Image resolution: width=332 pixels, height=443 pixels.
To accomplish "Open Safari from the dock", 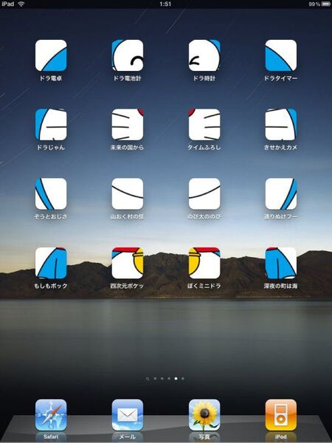I will tap(51, 415).
